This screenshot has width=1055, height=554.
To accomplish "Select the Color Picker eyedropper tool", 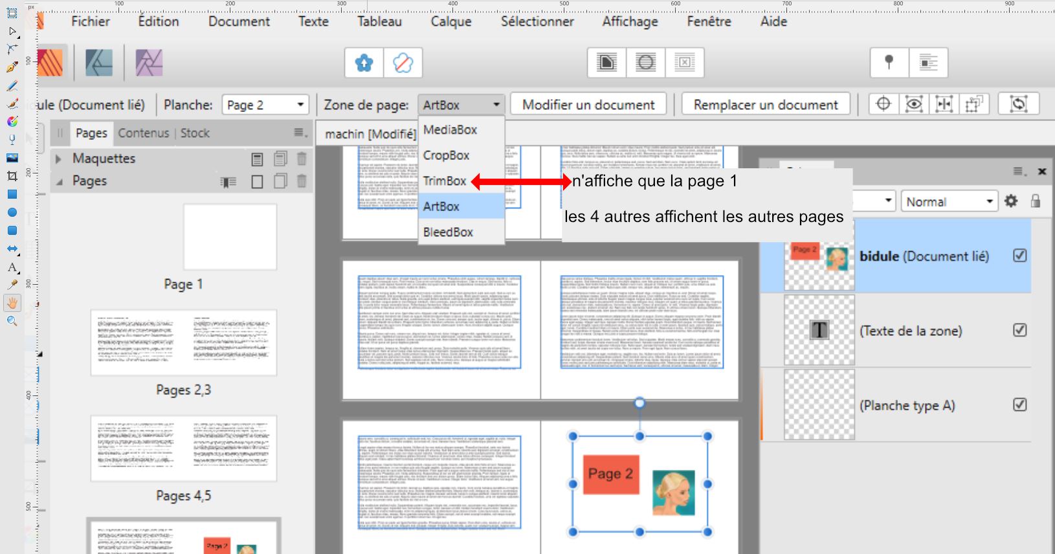I will [12, 285].
